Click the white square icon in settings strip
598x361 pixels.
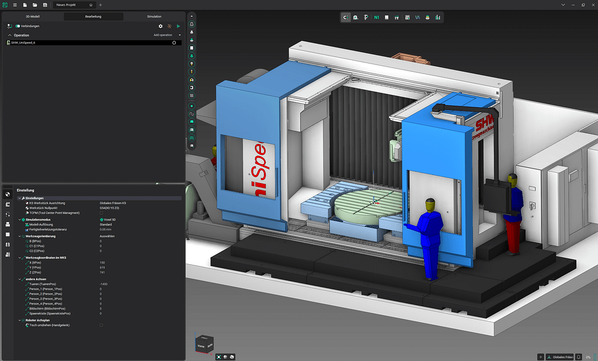tap(8, 234)
